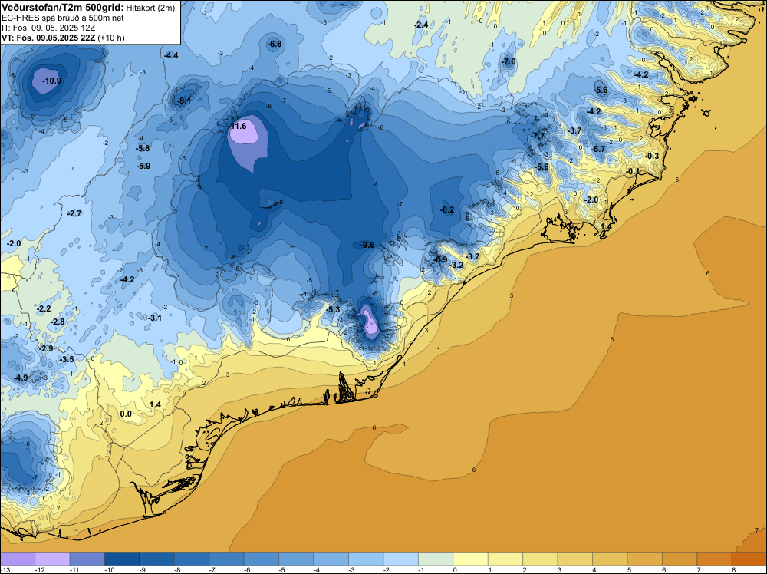
Task: Pick the -0.3 coastal temperature value
Action: coord(652,156)
